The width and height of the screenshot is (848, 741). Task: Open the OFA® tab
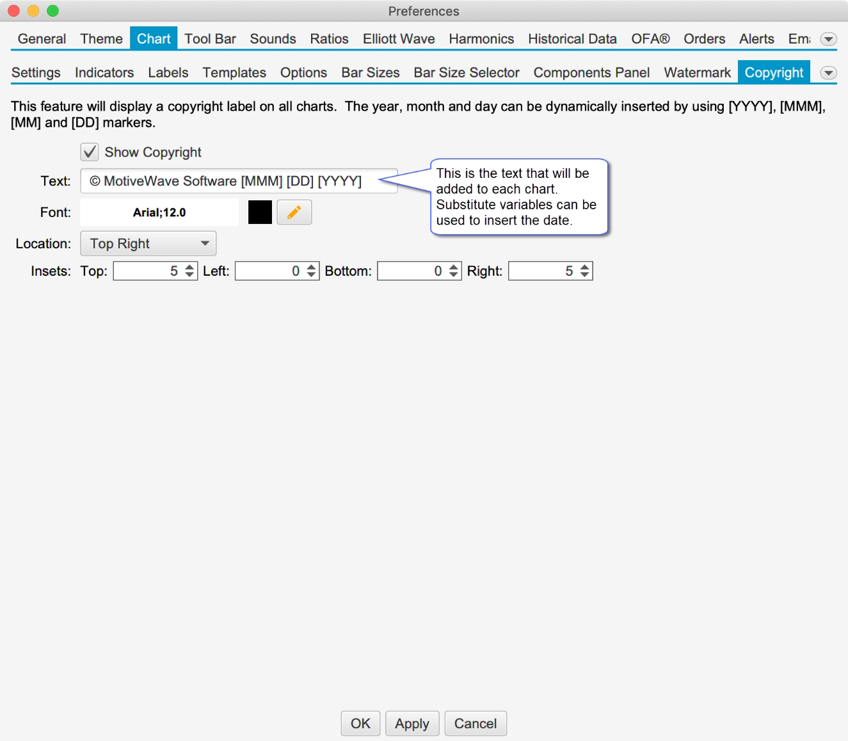tap(650, 39)
